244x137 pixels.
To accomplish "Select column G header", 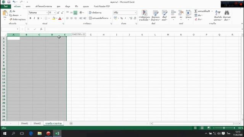I will (91, 35).
